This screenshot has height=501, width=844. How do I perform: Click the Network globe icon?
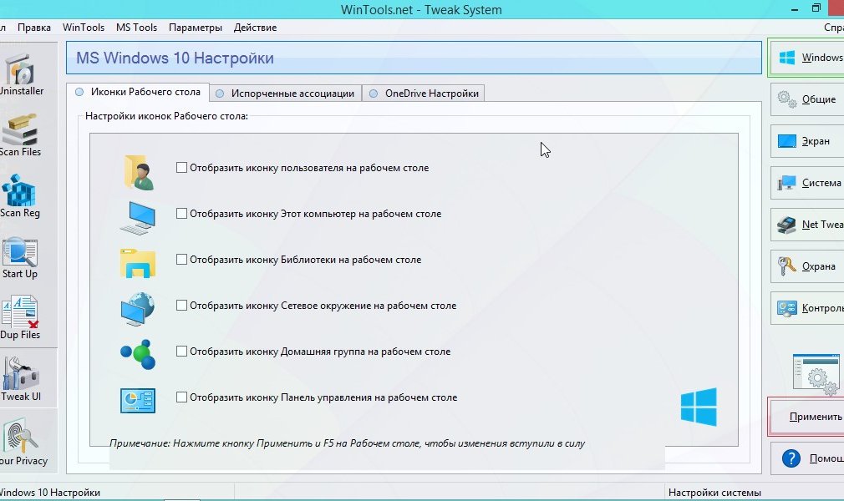pyautogui.click(x=138, y=309)
